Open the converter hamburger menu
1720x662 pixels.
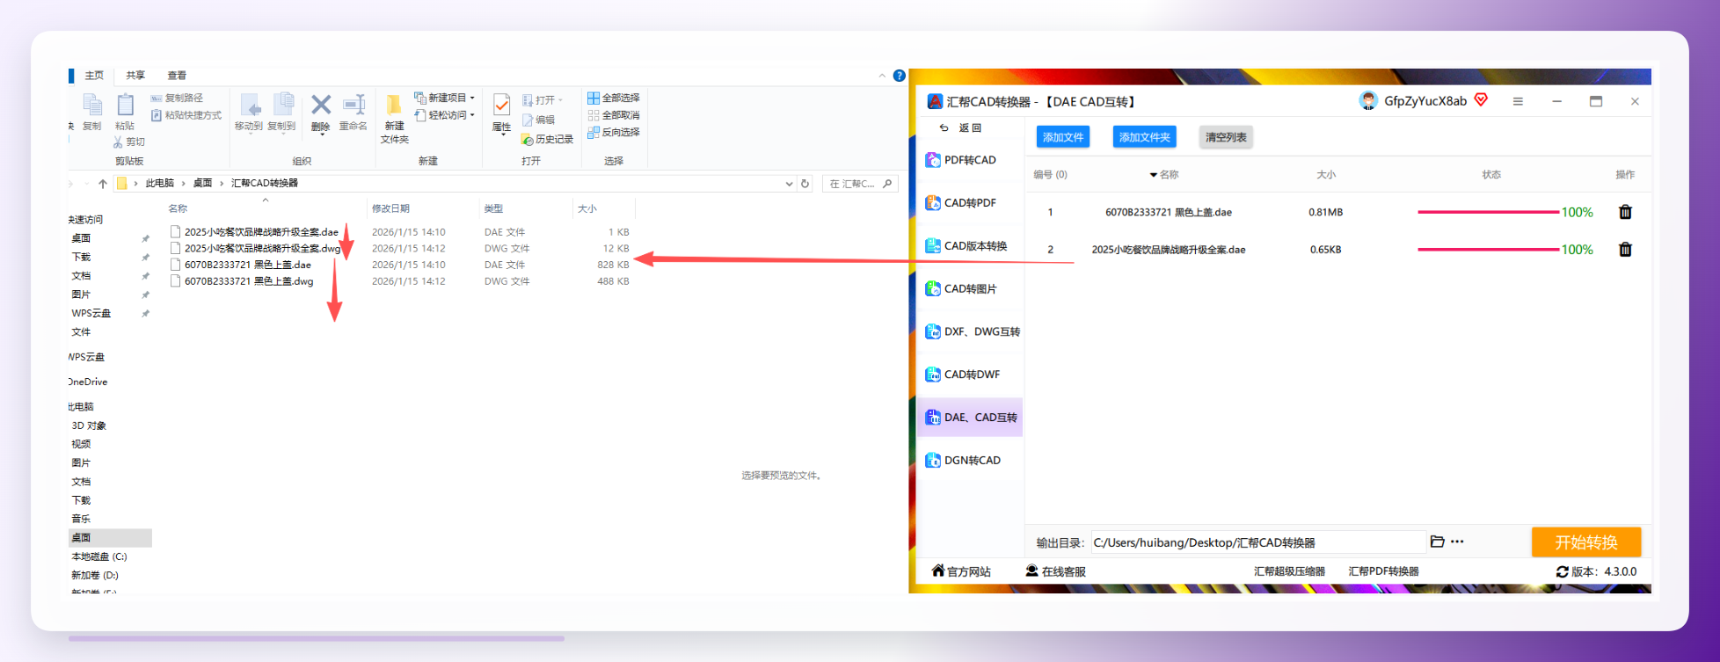coord(1518,101)
